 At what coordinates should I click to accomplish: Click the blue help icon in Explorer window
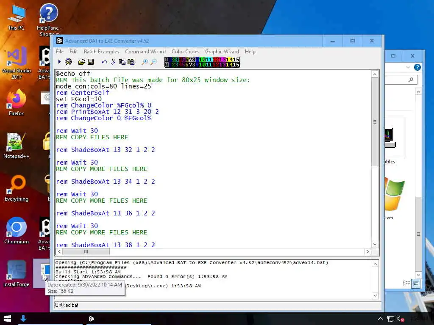417,67
